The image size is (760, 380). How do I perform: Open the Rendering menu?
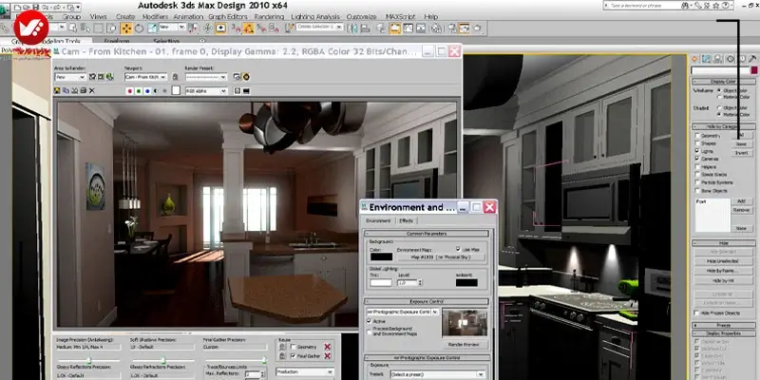click(x=269, y=16)
